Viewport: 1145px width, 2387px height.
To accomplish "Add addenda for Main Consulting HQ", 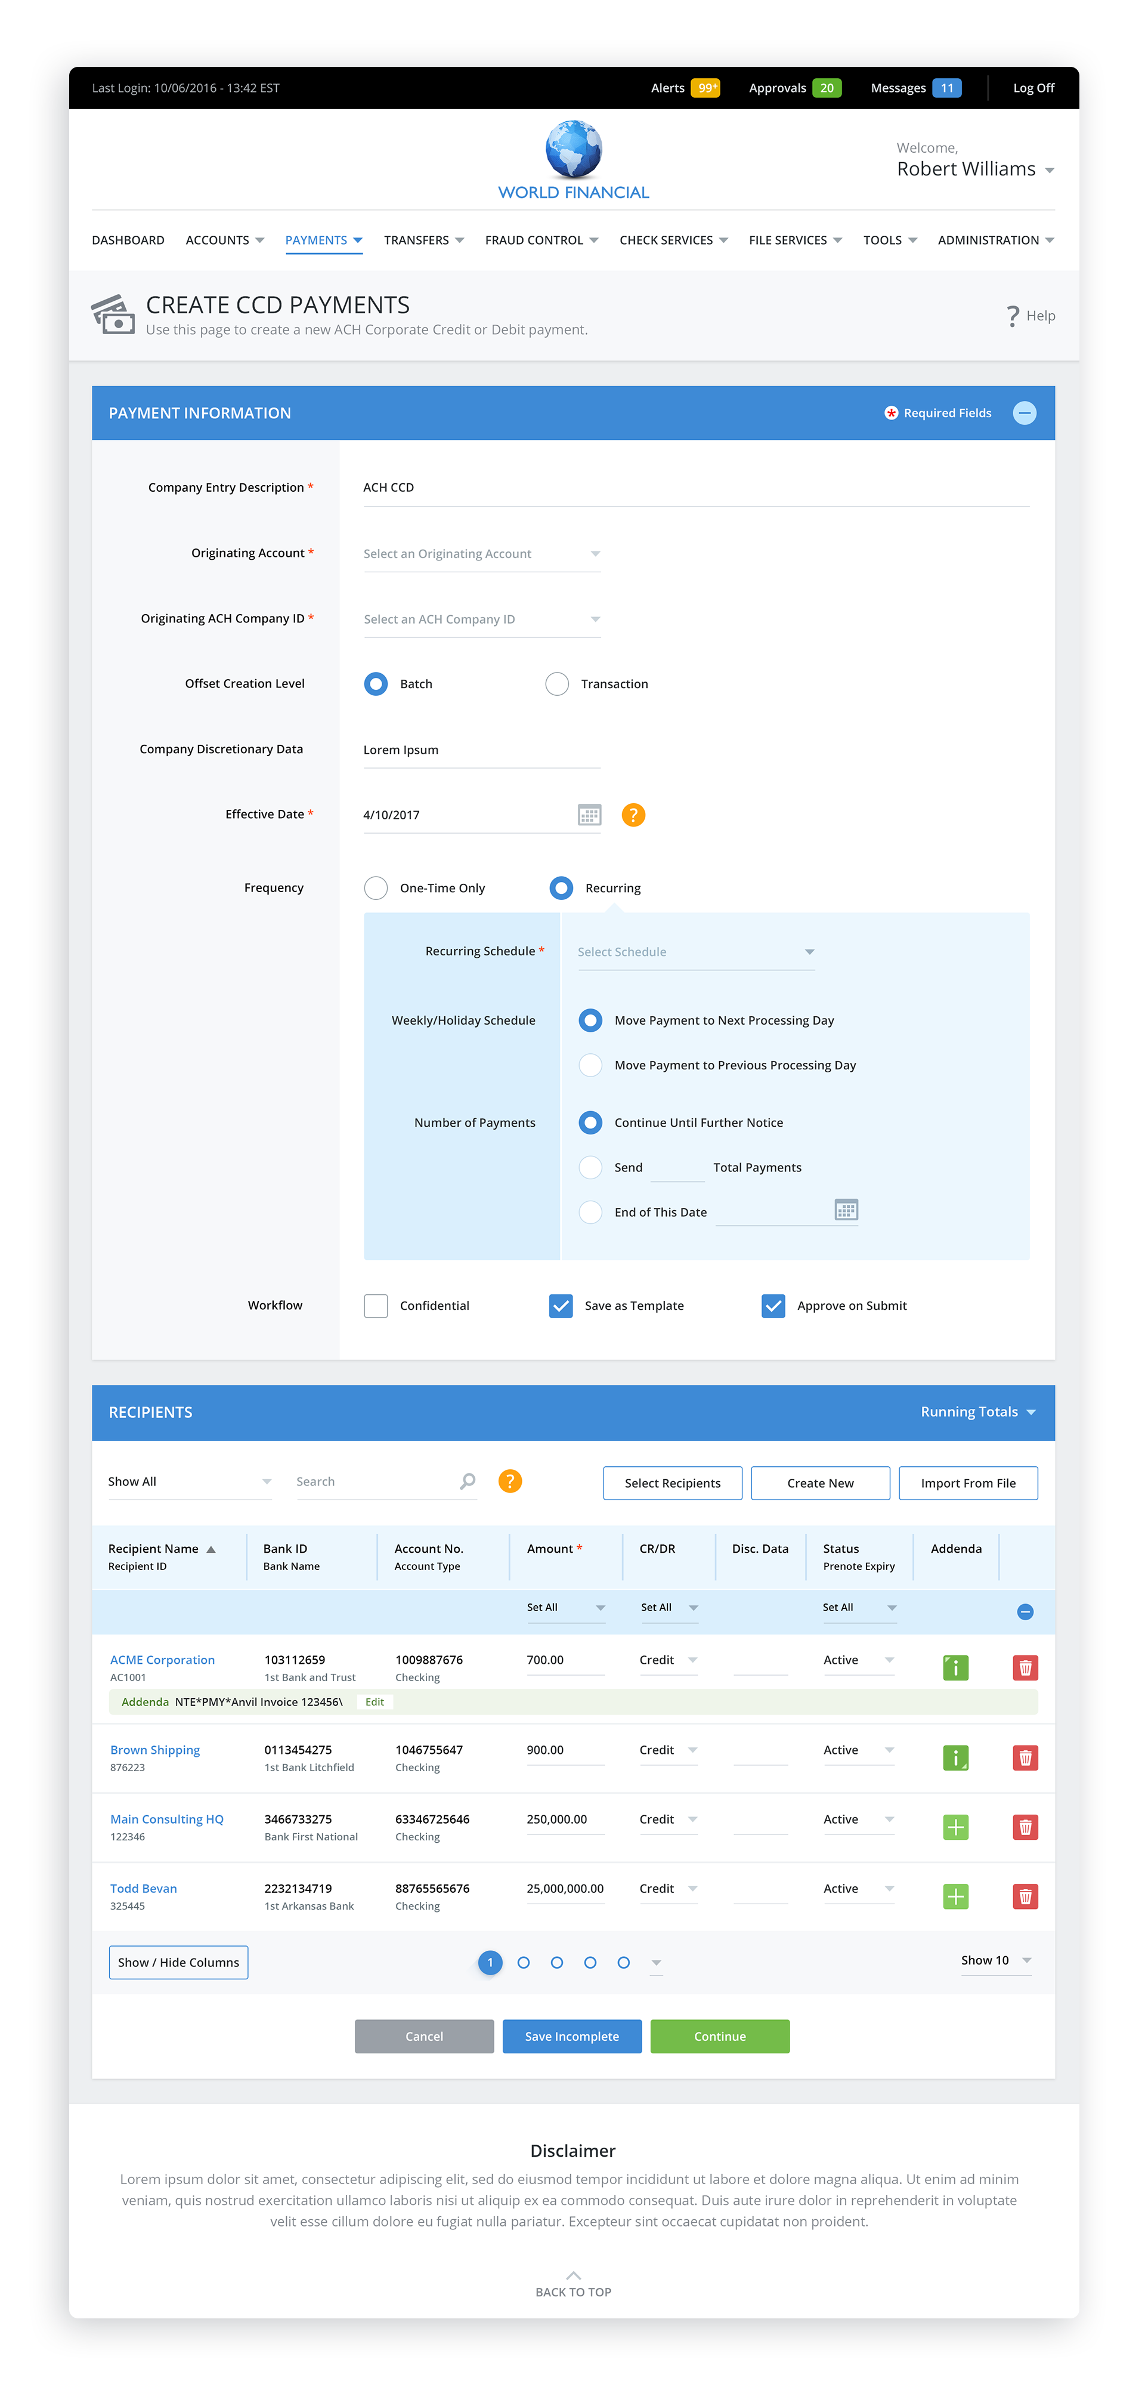I will coord(955,1827).
